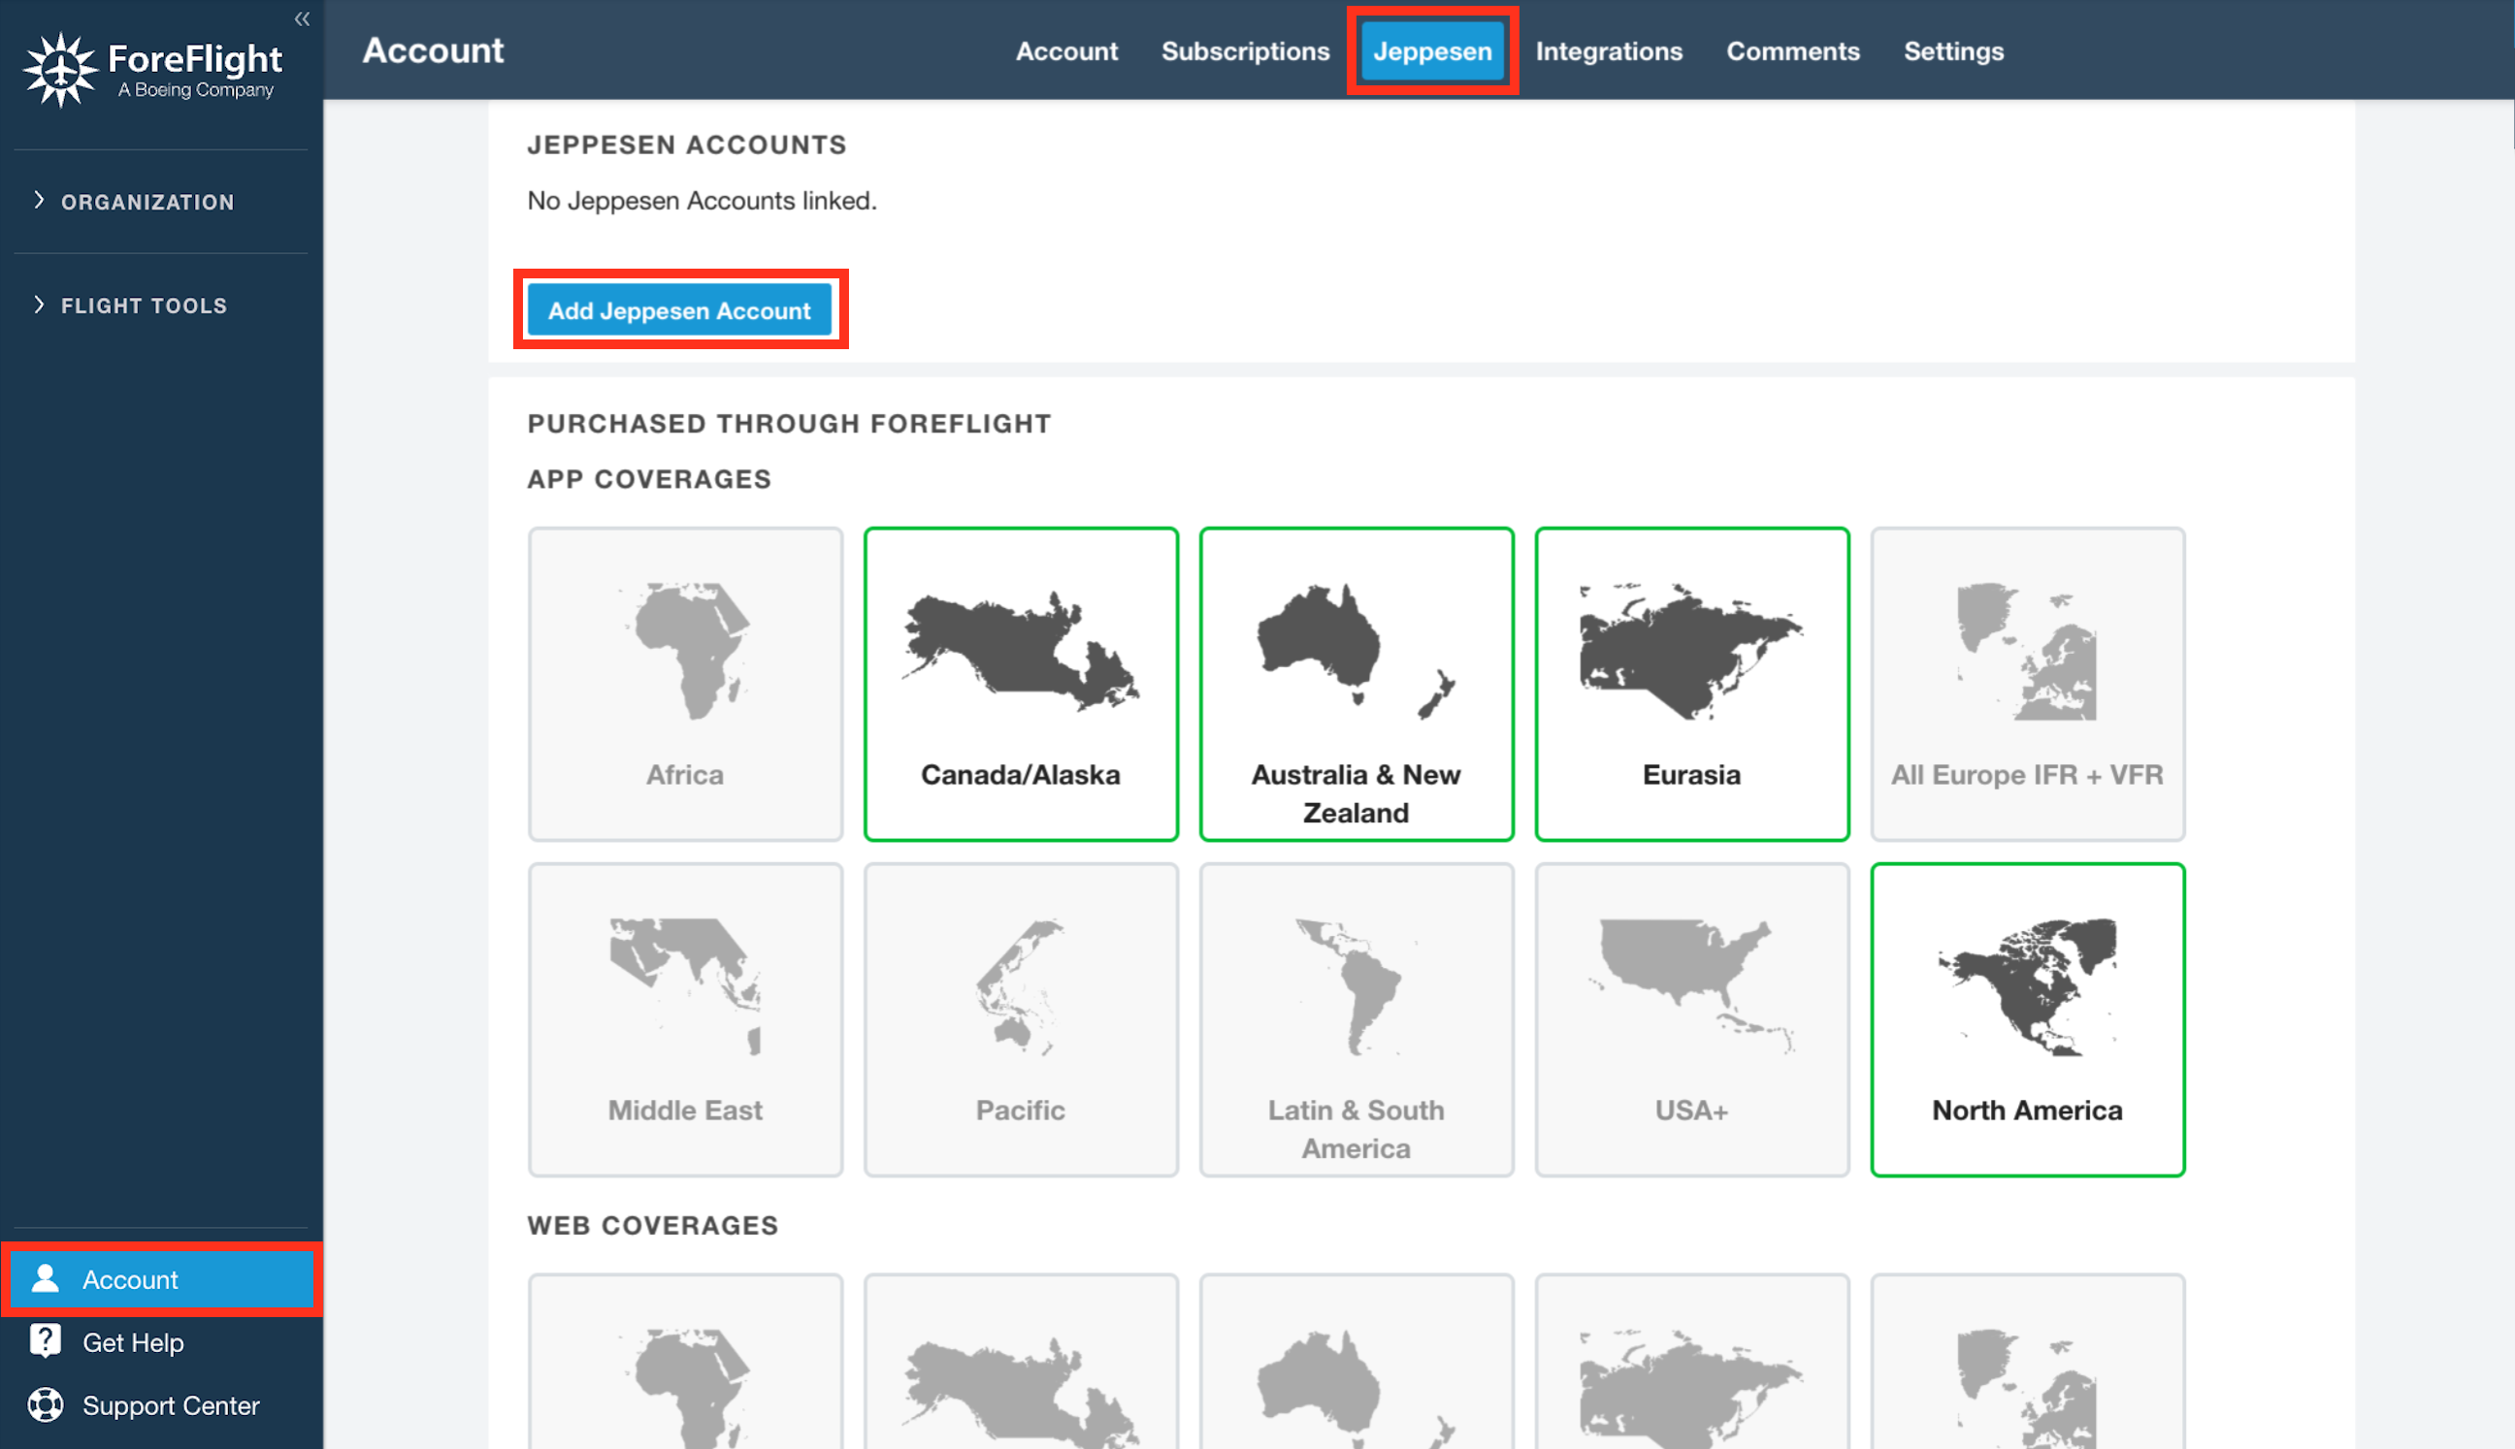Click the Add Jeppesen Account button
The width and height of the screenshot is (2515, 1449).
680,310
